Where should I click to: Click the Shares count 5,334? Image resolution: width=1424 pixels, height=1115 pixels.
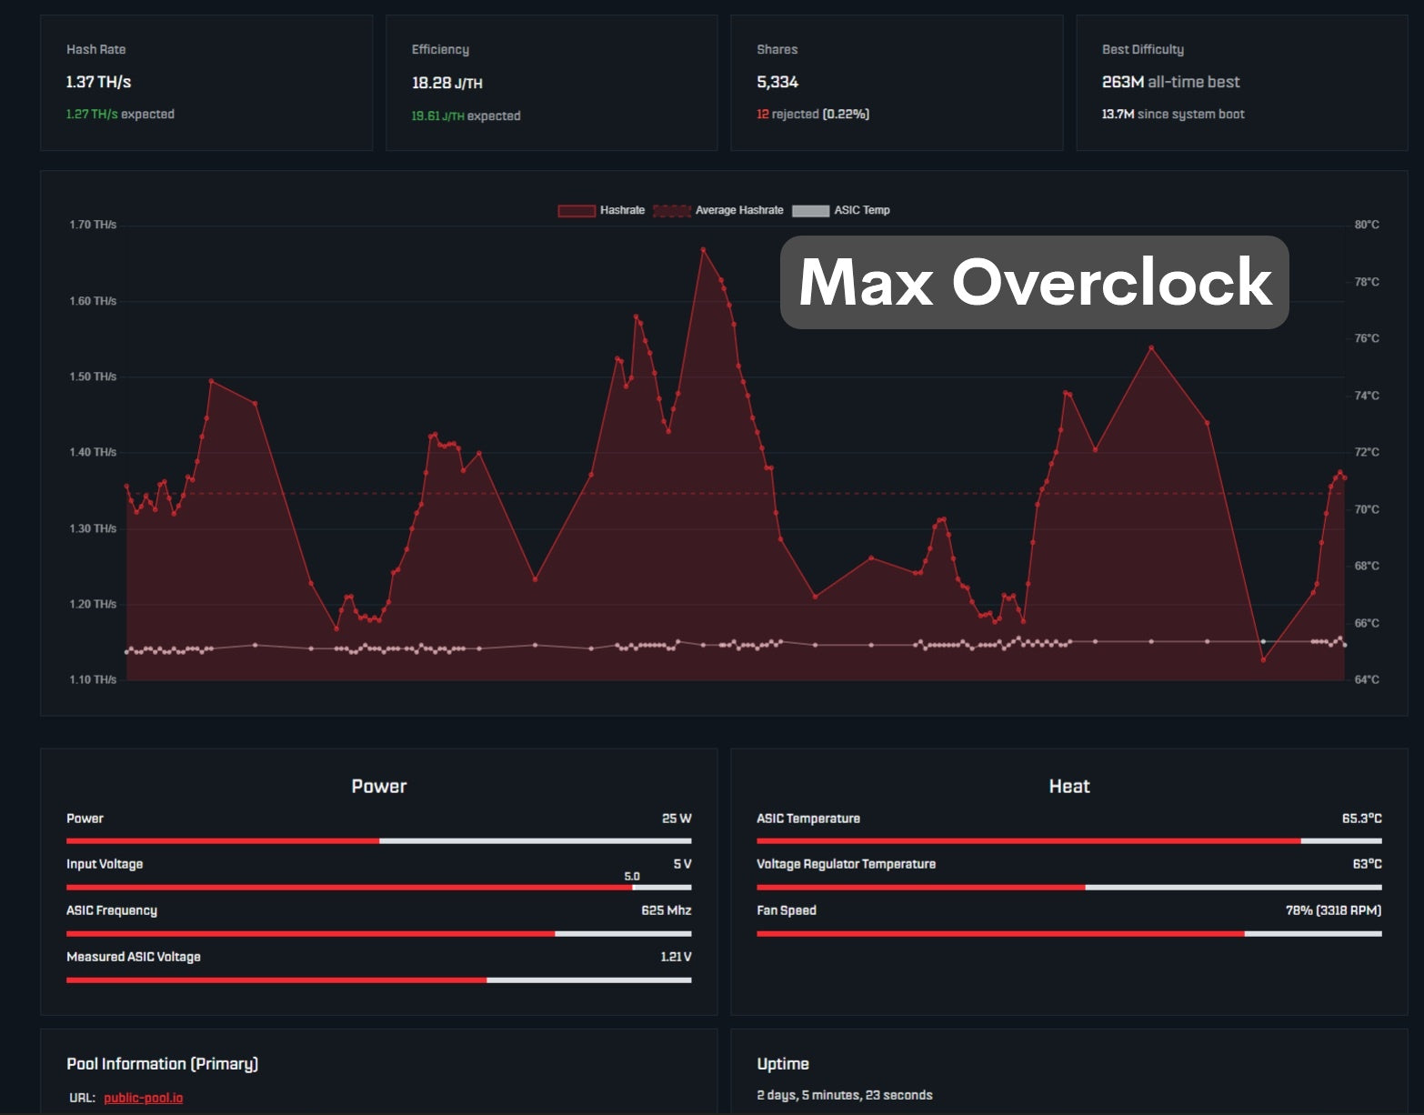point(777,82)
